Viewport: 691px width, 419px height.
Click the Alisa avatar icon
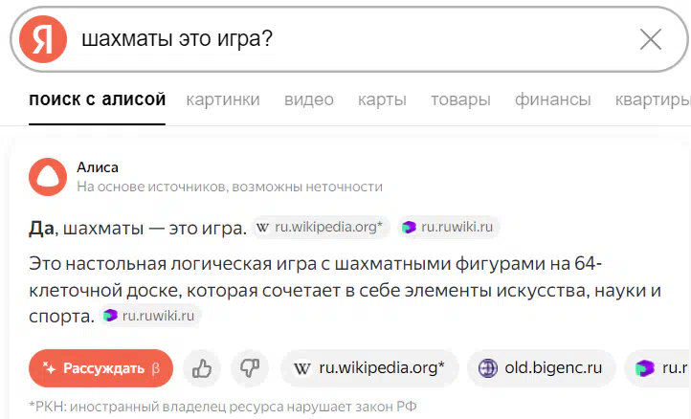pyautogui.click(x=48, y=177)
